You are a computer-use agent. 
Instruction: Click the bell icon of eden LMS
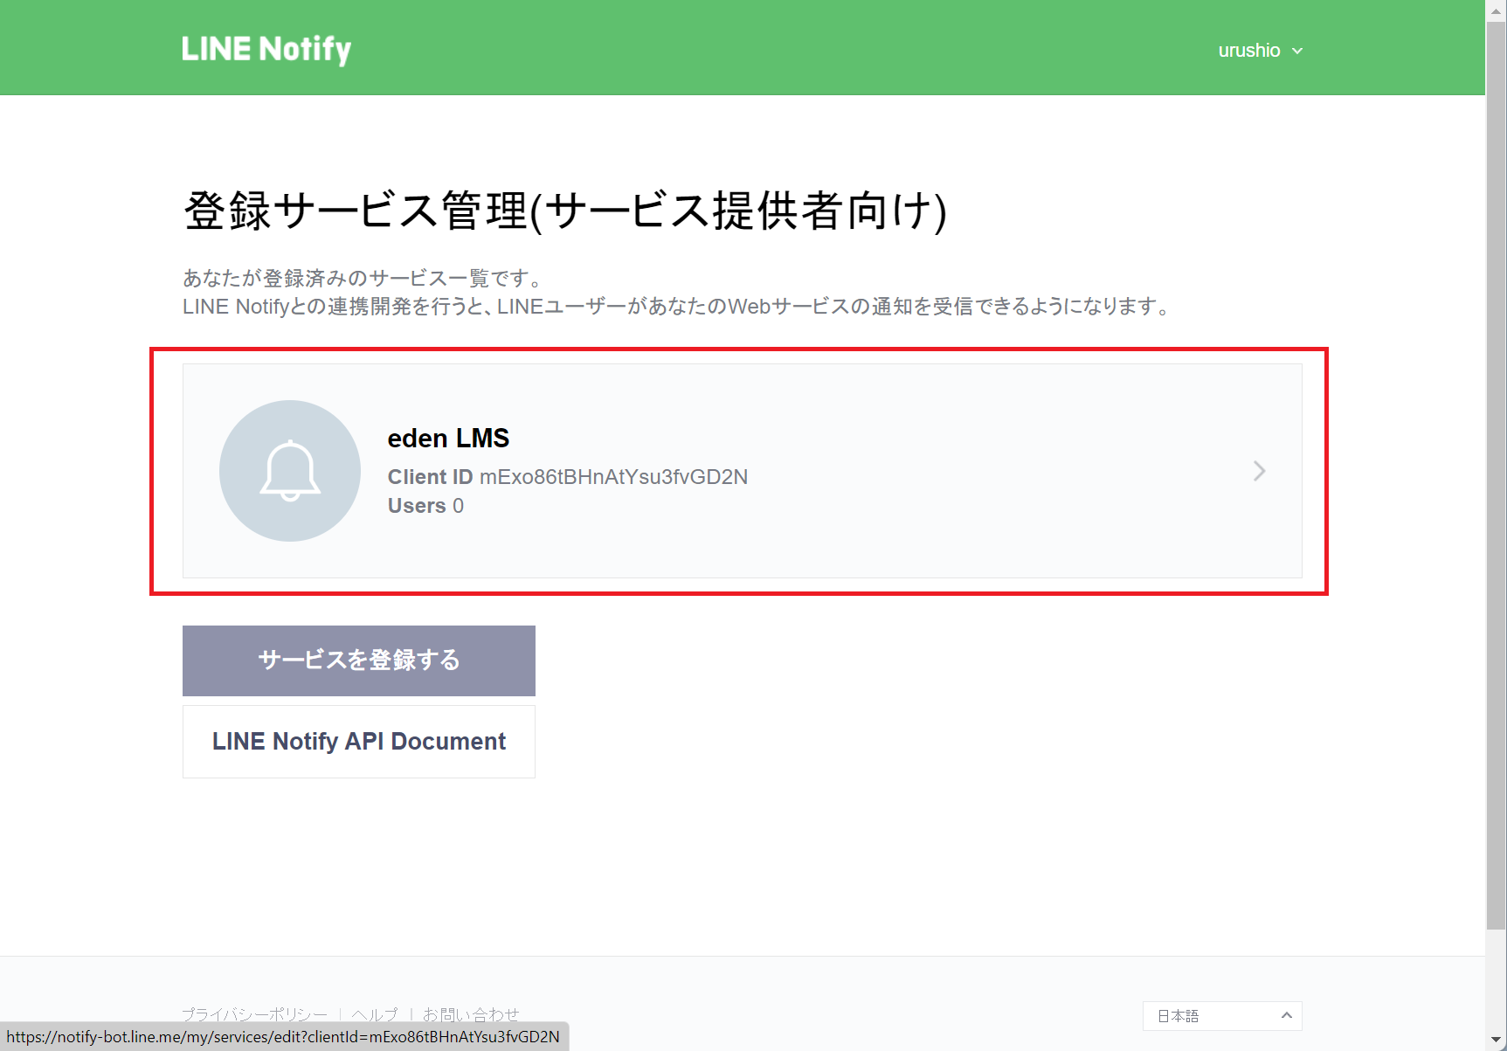click(x=290, y=471)
